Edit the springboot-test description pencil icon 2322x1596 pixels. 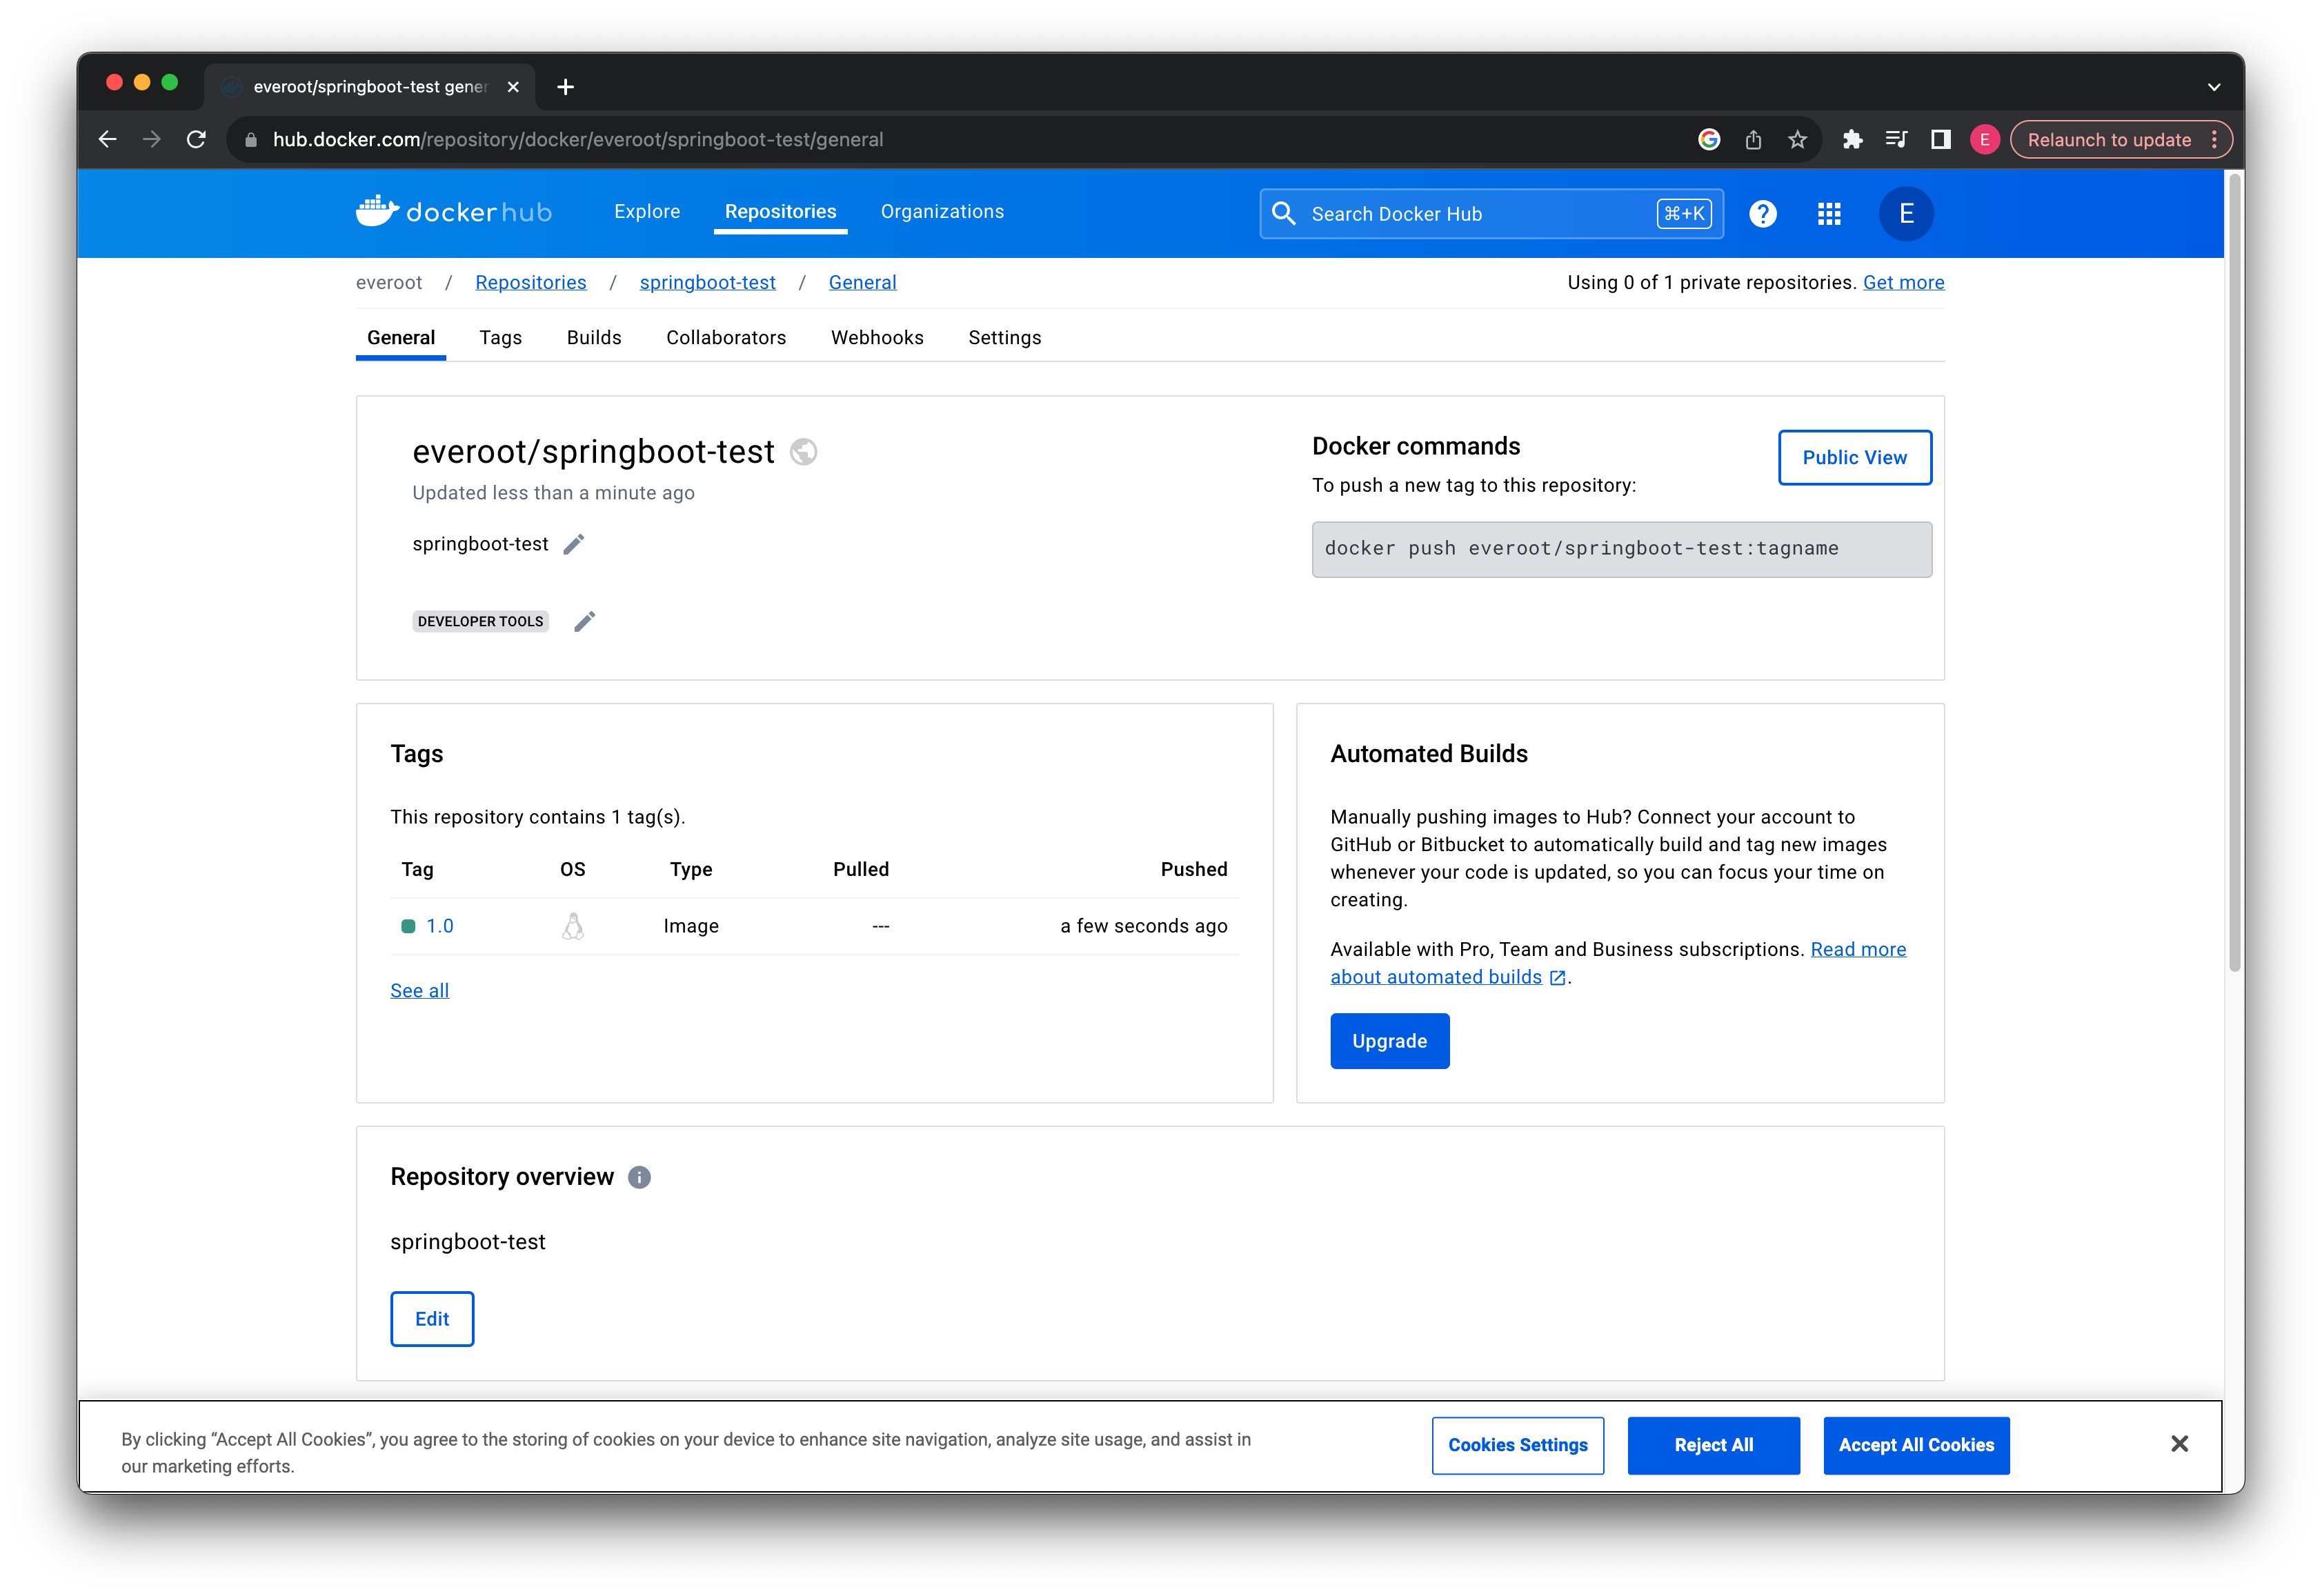click(x=574, y=544)
